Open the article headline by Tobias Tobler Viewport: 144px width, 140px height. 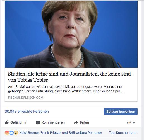click(71, 77)
